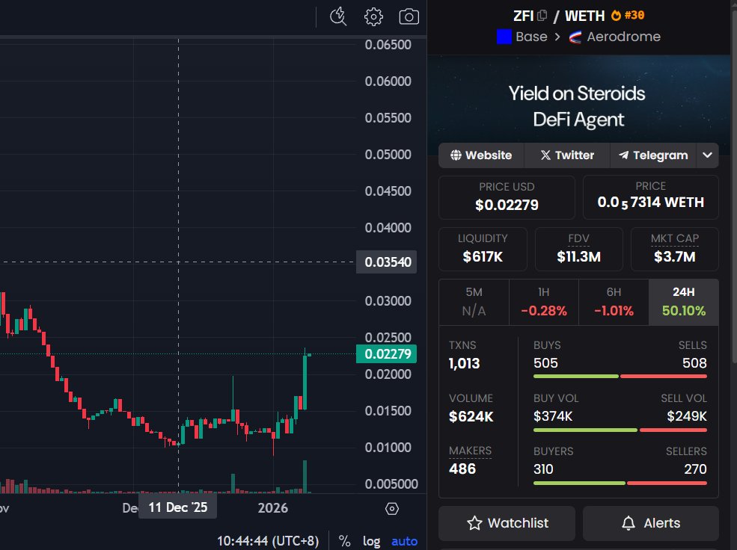This screenshot has height=550, width=737.
Task: Click the Telegram paper plane icon
Action: [624, 155]
